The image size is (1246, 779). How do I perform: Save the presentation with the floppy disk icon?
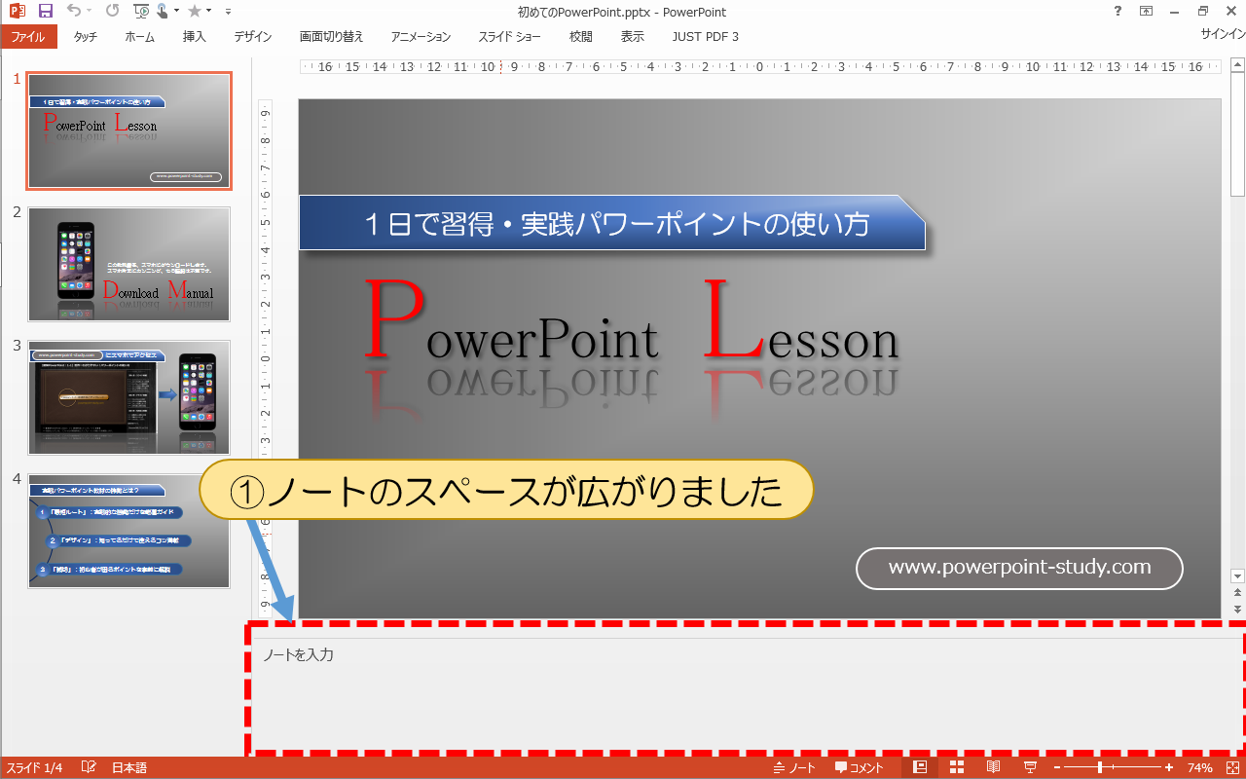[45, 12]
